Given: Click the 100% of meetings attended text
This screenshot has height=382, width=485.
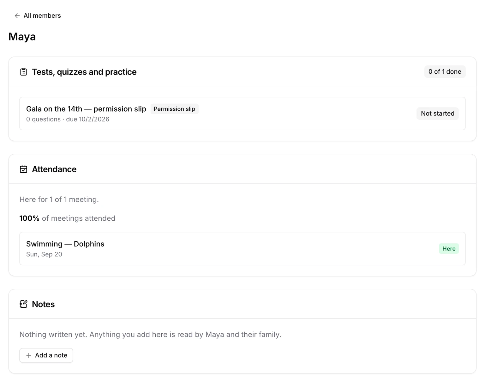Looking at the screenshot, I should 67,218.
